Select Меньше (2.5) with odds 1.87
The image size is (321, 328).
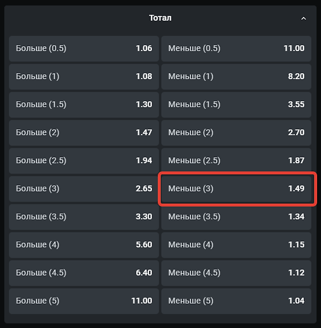coord(236,161)
